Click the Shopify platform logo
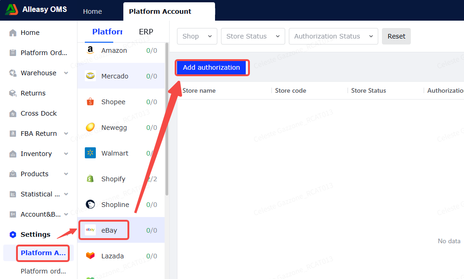464x279 pixels. [x=90, y=179]
